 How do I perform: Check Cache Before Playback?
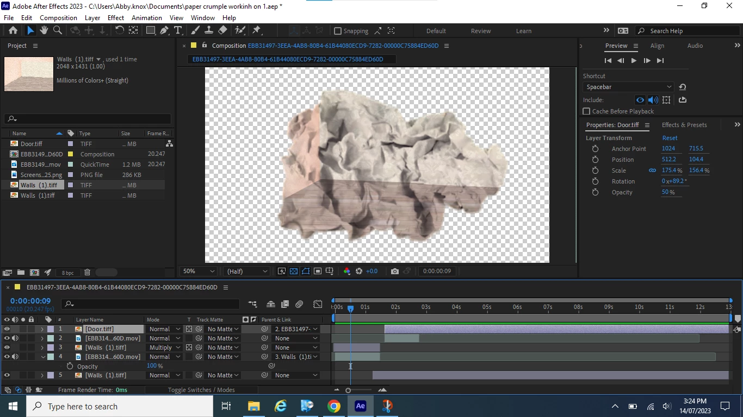click(x=586, y=111)
